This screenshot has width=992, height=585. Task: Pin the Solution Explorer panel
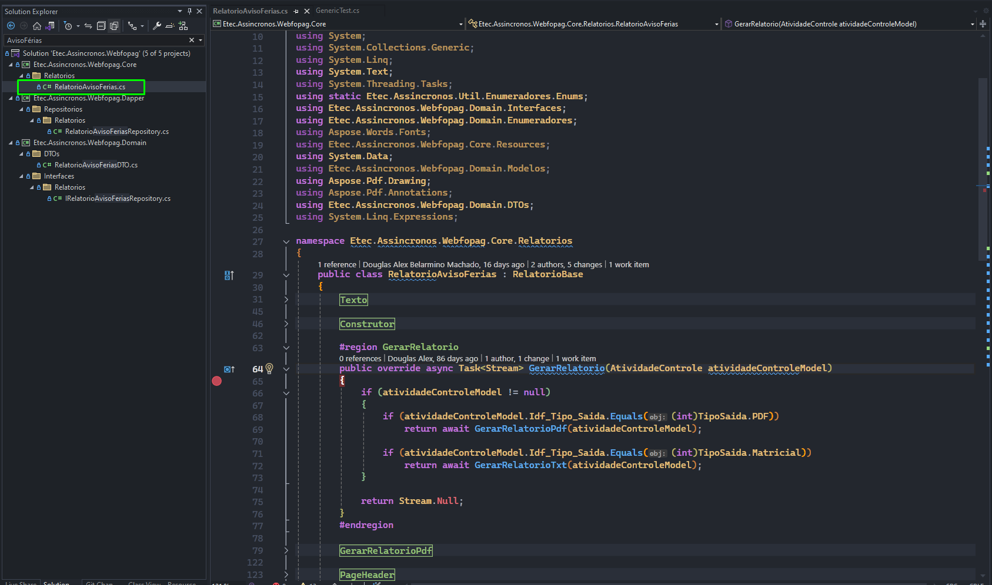189,11
